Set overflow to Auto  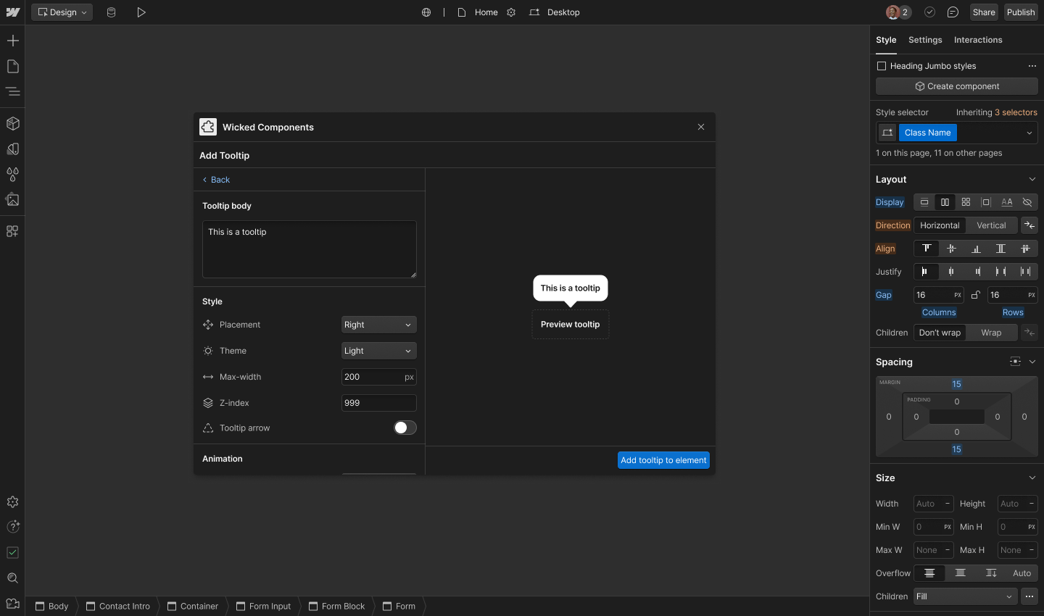pyautogui.click(x=1022, y=573)
